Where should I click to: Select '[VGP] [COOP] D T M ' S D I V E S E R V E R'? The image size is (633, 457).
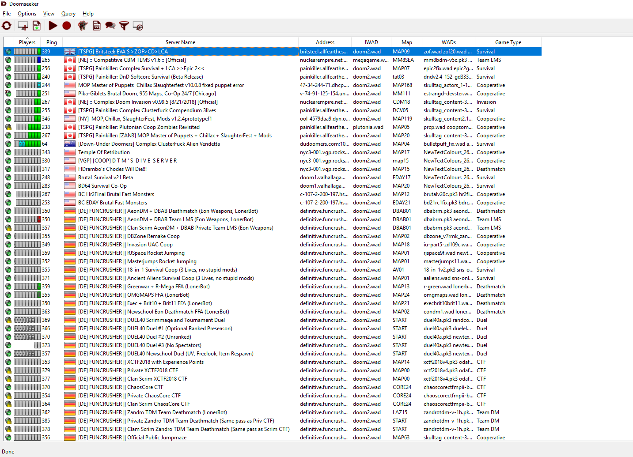[273, 161]
